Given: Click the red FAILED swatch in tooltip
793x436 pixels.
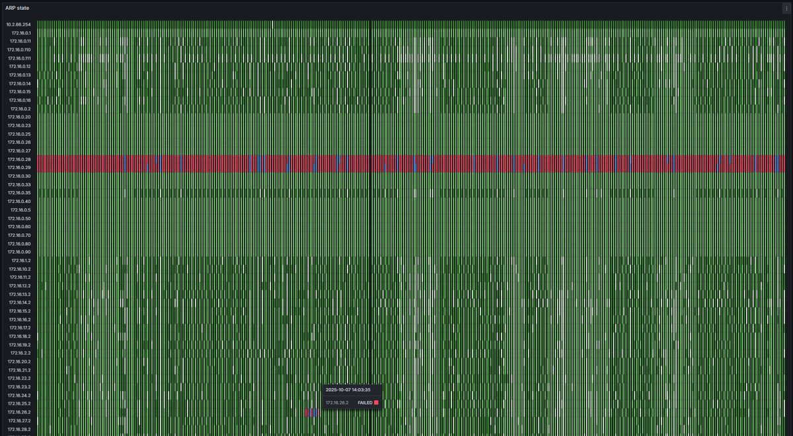Looking at the screenshot, I should tap(377, 402).
